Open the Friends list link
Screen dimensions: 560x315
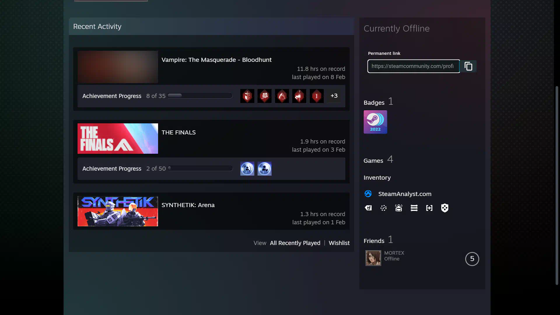point(374,241)
